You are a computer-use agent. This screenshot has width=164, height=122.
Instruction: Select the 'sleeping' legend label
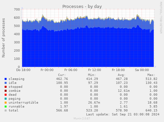[16, 79]
